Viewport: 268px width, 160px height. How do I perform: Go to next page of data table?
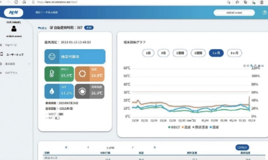pyautogui.click(x=133, y=147)
